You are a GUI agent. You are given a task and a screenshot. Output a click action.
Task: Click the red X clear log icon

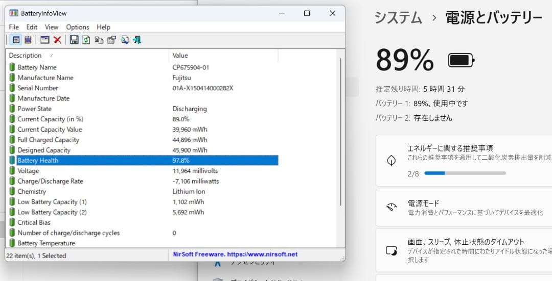click(x=57, y=40)
